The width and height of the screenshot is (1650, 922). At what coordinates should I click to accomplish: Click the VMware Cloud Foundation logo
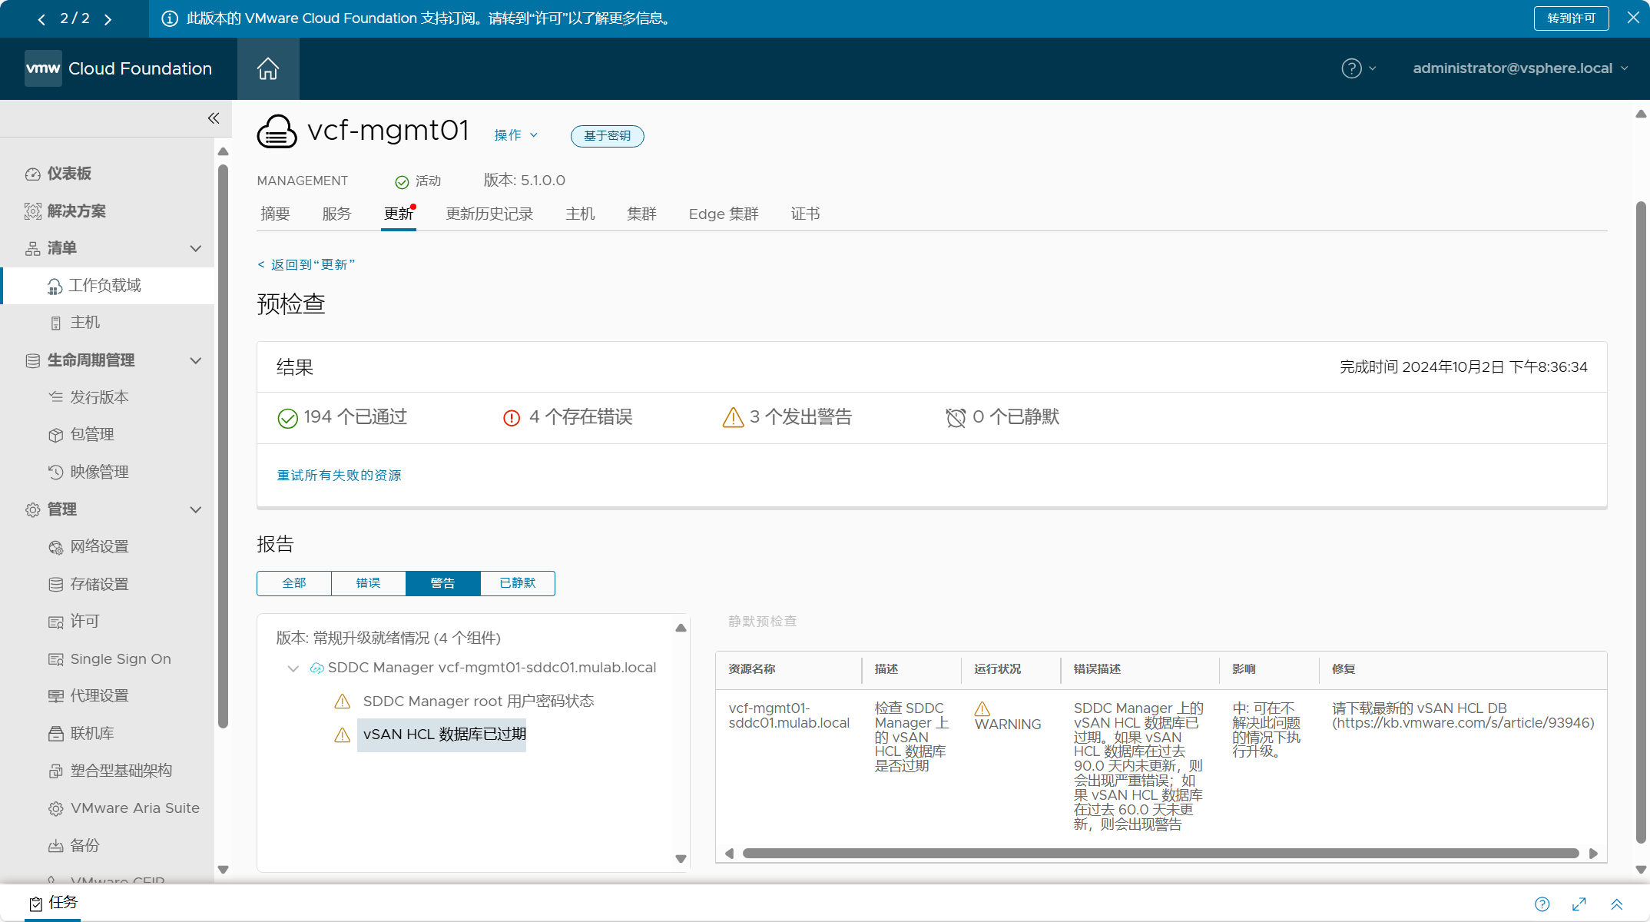click(119, 68)
